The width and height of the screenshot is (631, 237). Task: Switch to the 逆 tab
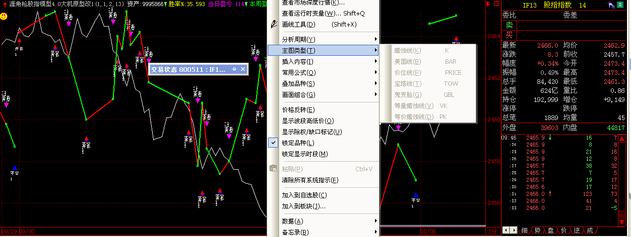click(577, 230)
